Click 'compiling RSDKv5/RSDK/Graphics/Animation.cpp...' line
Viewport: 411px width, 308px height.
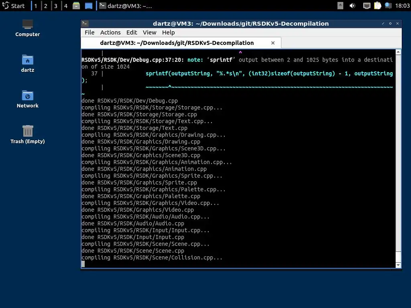point(157,162)
